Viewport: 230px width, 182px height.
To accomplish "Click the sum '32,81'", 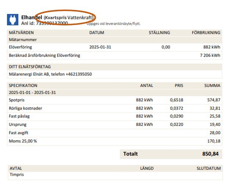I will click(x=215, y=108).
